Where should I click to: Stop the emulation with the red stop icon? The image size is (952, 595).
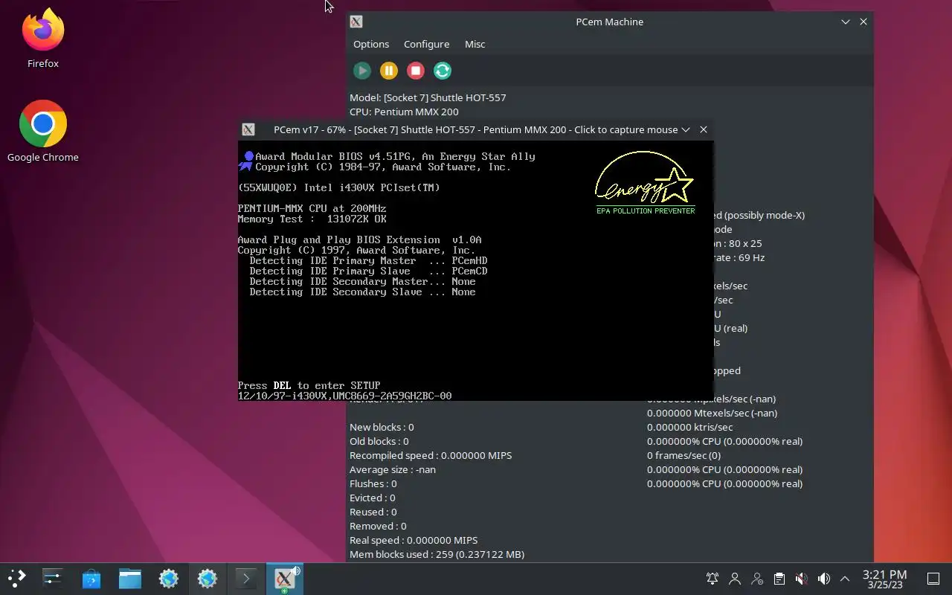[416, 71]
